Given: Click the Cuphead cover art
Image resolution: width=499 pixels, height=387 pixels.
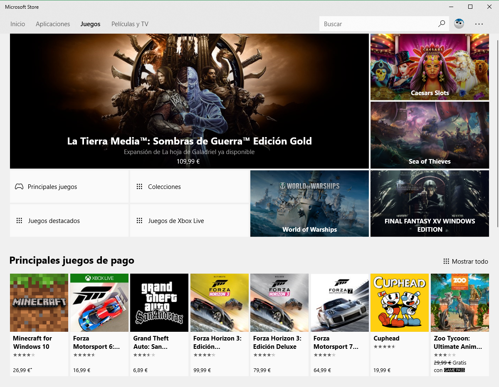Looking at the screenshot, I should (400, 303).
